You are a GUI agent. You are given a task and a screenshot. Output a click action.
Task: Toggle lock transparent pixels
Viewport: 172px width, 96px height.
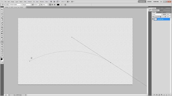click(x=156, y=17)
